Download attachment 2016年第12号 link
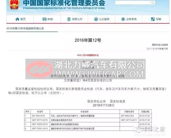The image size is (171, 138). click(161, 49)
